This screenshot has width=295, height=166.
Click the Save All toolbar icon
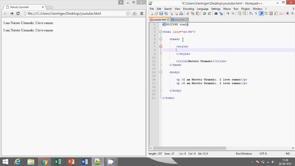click(166, 13)
